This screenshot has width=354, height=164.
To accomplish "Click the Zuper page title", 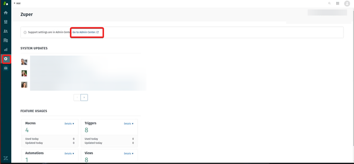I will (x=27, y=14).
